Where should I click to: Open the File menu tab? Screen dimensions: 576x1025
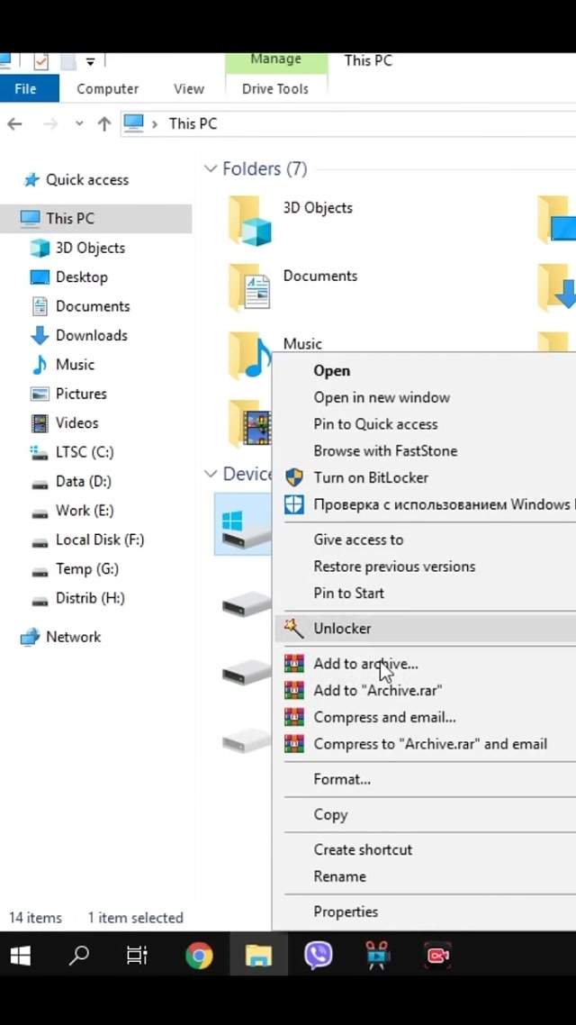[x=26, y=88]
